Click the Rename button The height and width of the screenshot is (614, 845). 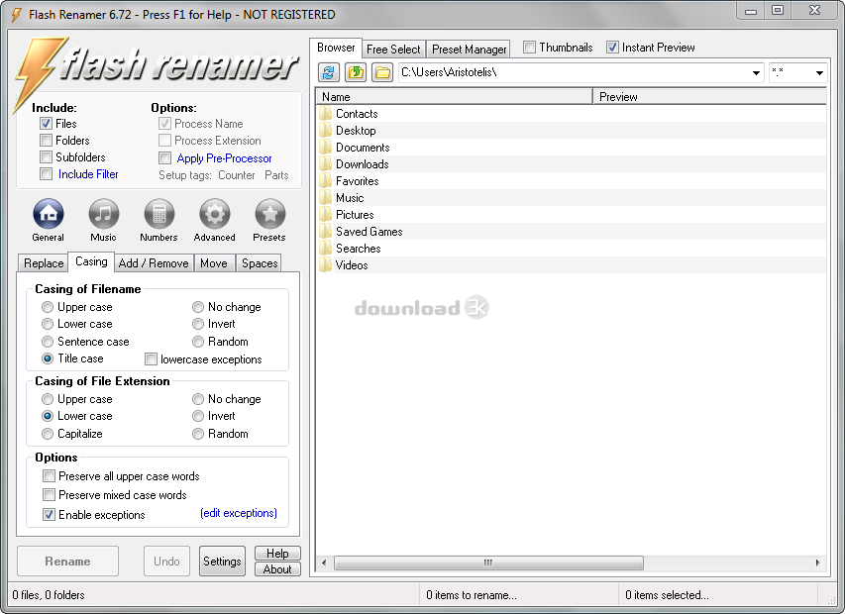click(x=67, y=562)
